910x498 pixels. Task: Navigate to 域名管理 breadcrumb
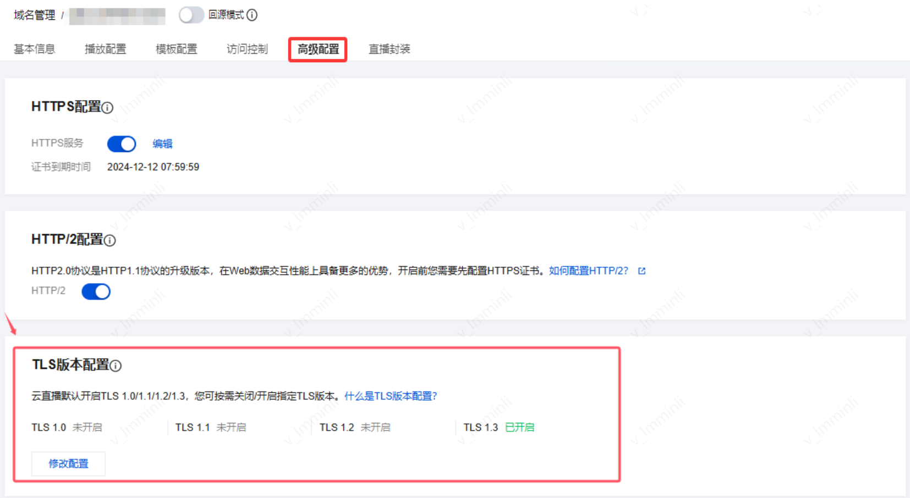[35, 15]
